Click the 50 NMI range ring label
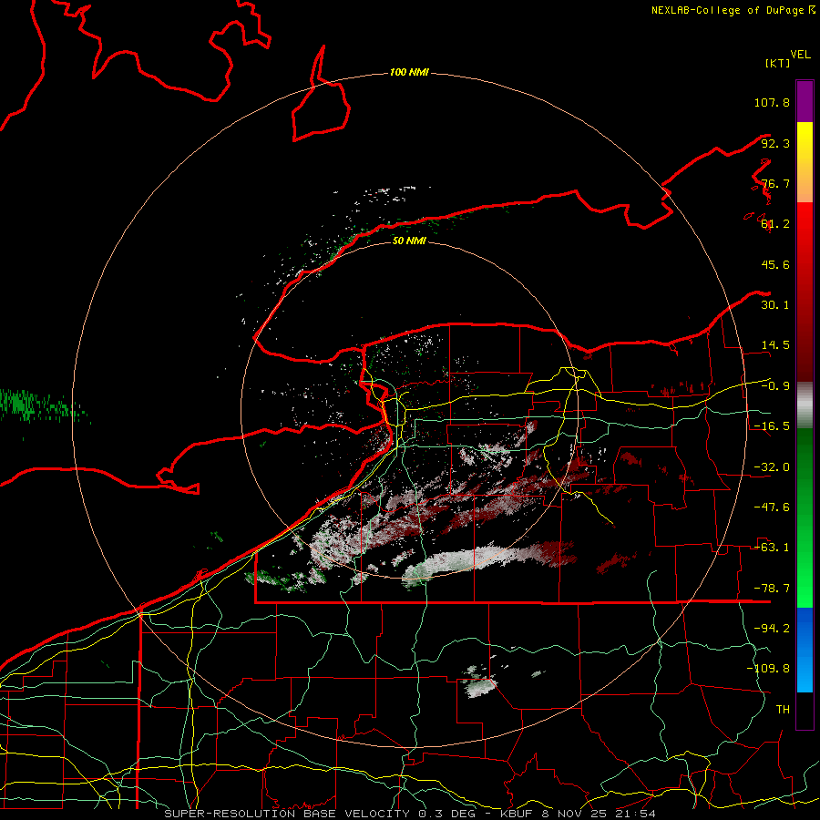820x820 pixels. pyautogui.click(x=409, y=241)
